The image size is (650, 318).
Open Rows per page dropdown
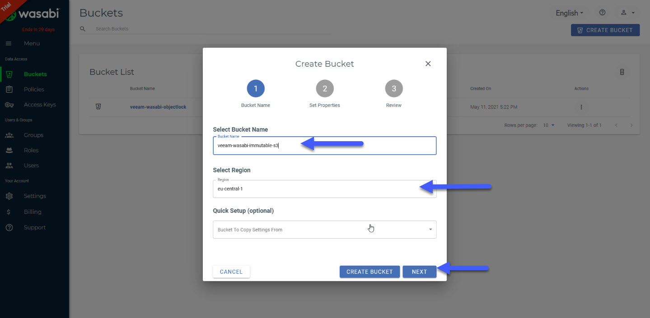(549, 125)
